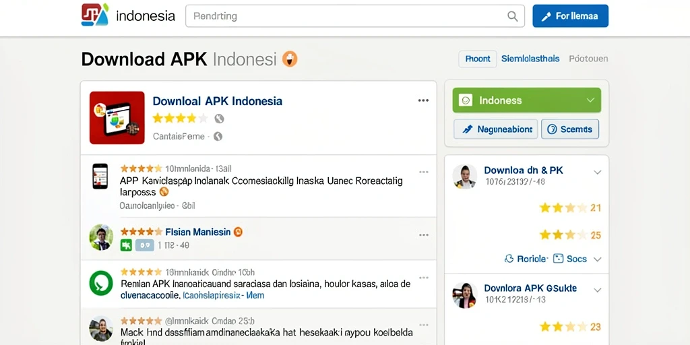Viewport: 690px width, 345px height.
Task: Click the indonesia site logo
Action: [94, 15]
